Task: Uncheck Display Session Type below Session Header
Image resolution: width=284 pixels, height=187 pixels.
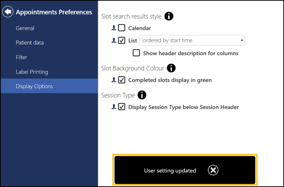Action: point(122,107)
